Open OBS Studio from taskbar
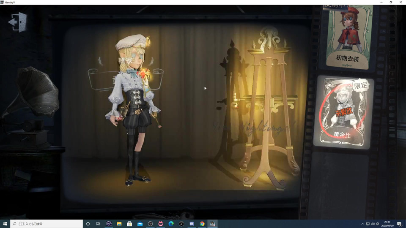Image resolution: width=406 pixels, height=228 pixels. pos(150,224)
